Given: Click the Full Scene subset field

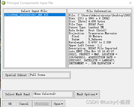Looking at the screenshot, I should coord(50,75).
